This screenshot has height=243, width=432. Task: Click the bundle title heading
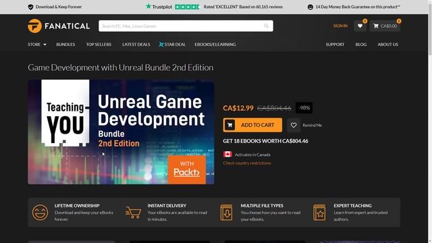pyautogui.click(x=120, y=67)
